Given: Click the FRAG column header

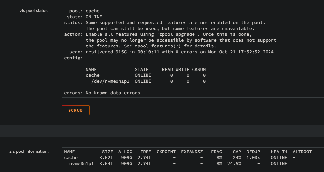Looking at the screenshot, I should pyautogui.click(x=216, y=152).
